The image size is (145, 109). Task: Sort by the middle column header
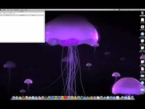pyautogui.click(x=22, y=15)
